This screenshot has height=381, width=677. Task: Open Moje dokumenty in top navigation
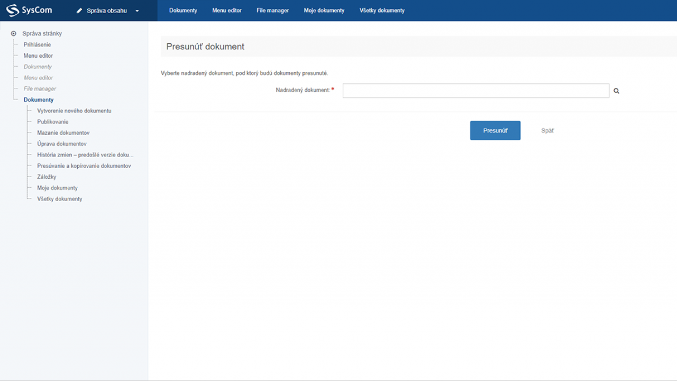(x=324, y=11)
